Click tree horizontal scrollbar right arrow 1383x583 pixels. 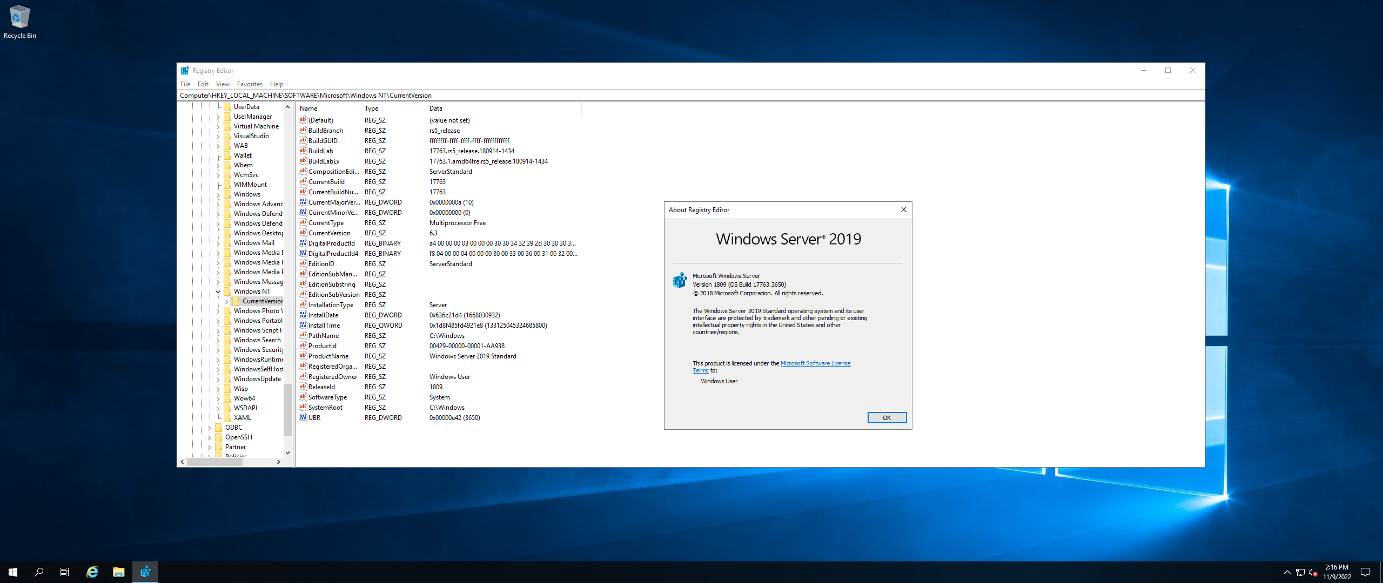pos(279,462)
